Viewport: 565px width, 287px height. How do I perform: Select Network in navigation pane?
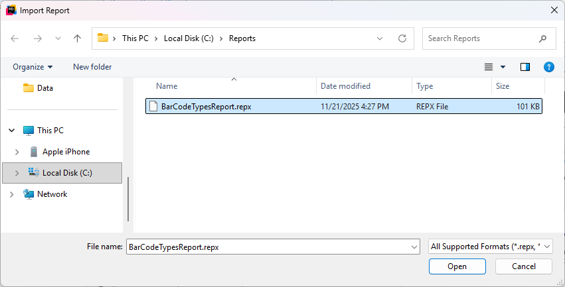pos(45,194)
